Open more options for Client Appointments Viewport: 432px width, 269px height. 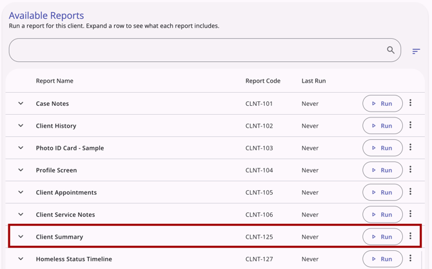point(410,192)
